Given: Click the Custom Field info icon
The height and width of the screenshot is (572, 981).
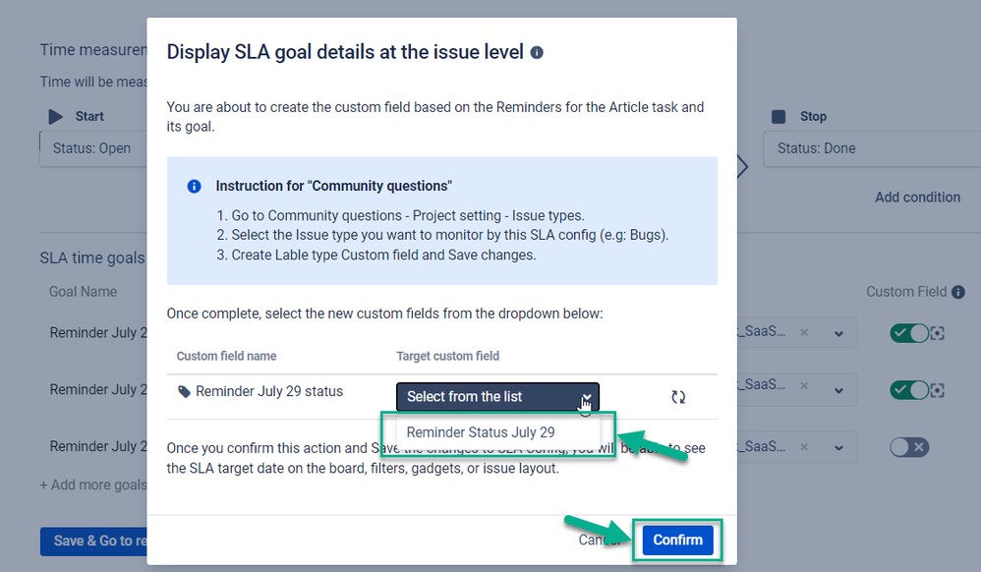Looking at the screenshot, I should coord(957,292).
